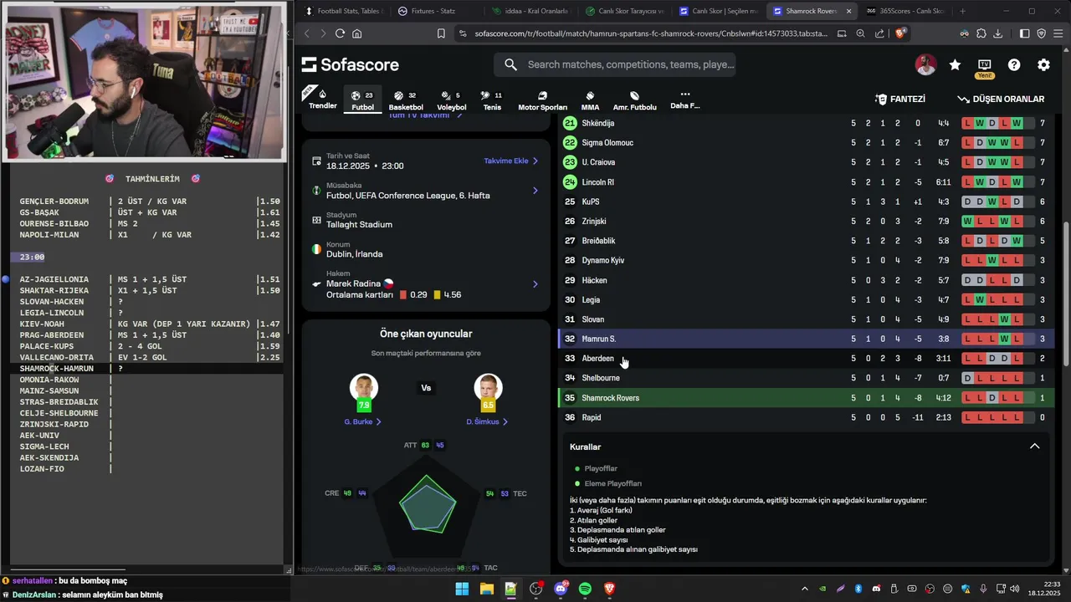Screen dimensions: 1071x602
Task: Open Aberdeen team row in standings
Action: tap(805, 359)
